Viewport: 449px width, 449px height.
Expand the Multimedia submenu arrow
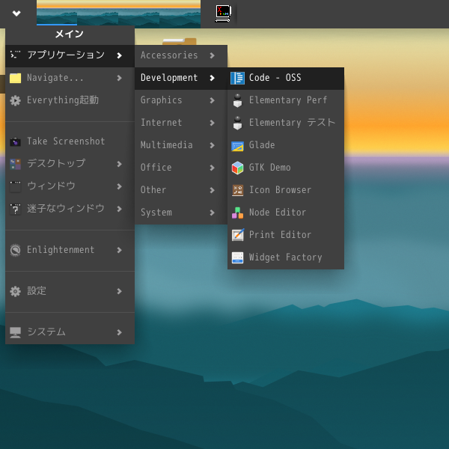(x=213, y=145)
